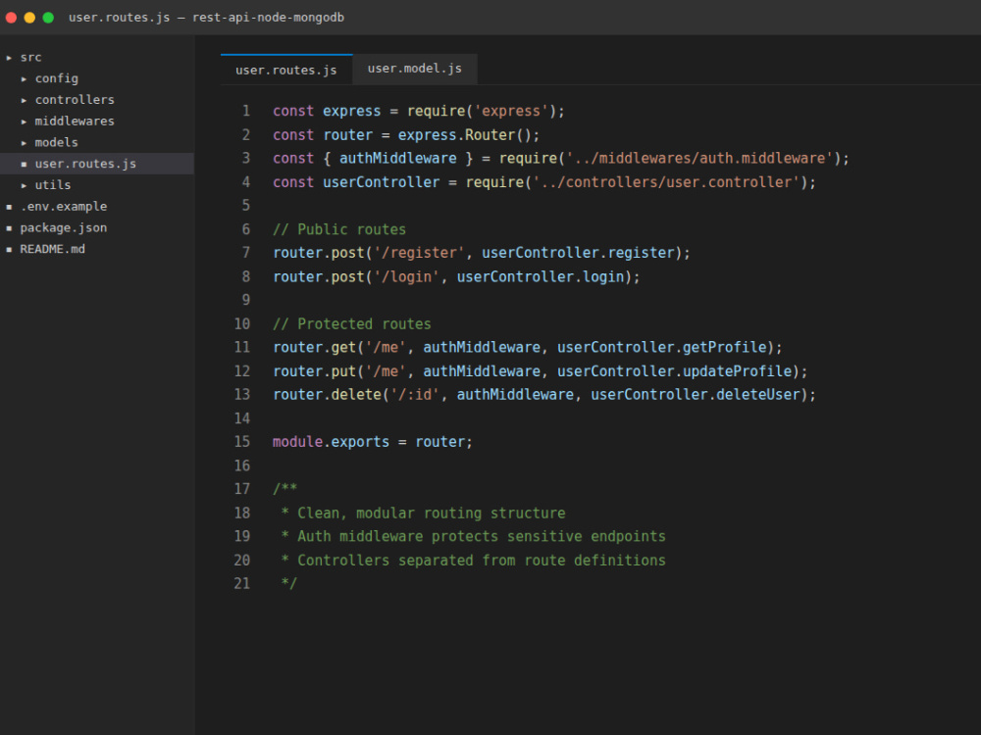This screenshot has width=981, height=735.
Task: Click the red close window button
Action: point(11,18)
